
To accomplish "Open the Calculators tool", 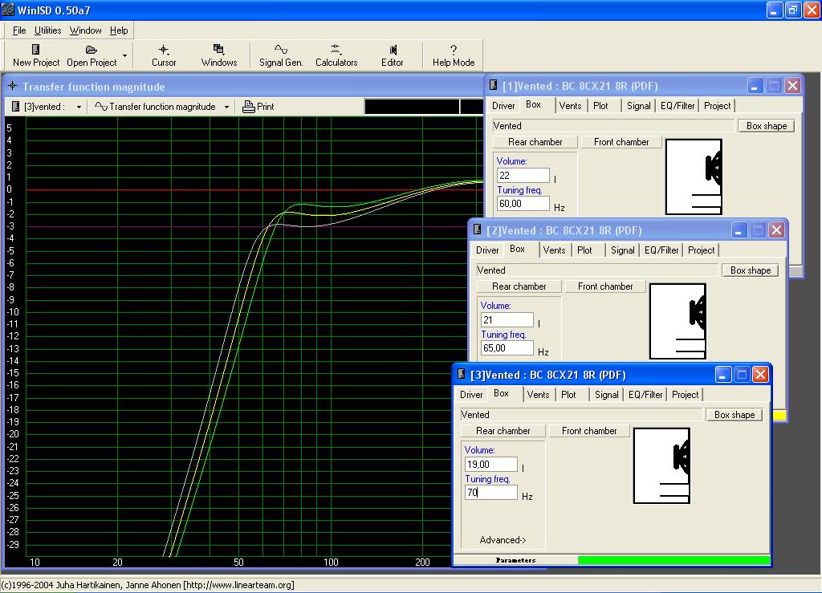I will pos(336,55).
